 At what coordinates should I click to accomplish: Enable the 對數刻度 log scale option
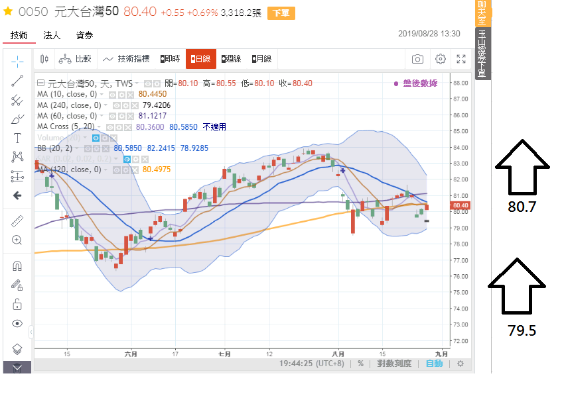click(x=394, y=363)
